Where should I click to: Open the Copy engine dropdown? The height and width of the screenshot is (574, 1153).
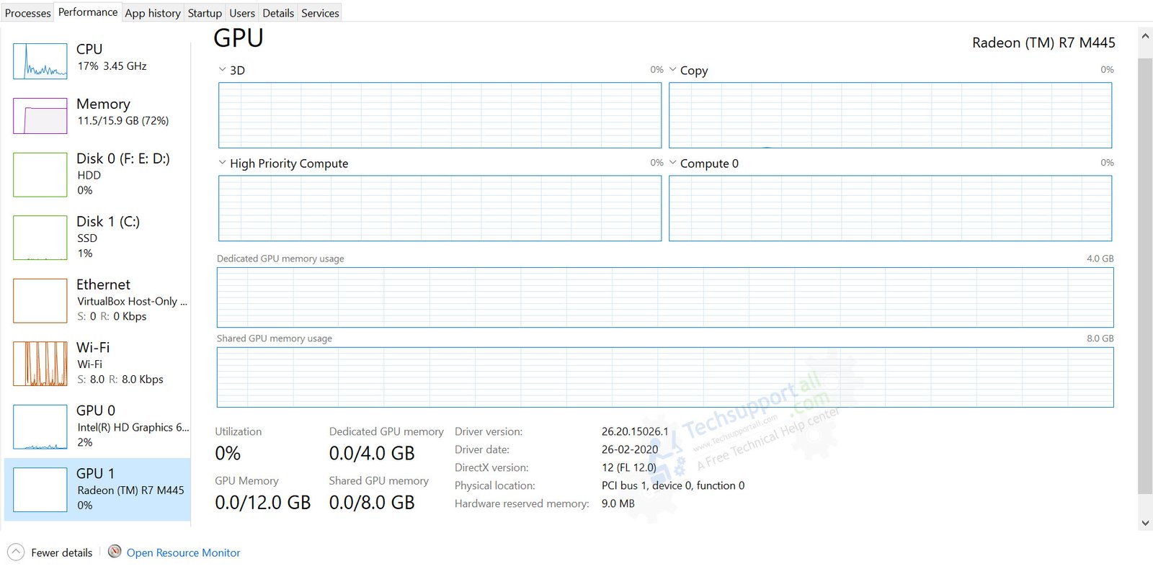pos(672,70)
